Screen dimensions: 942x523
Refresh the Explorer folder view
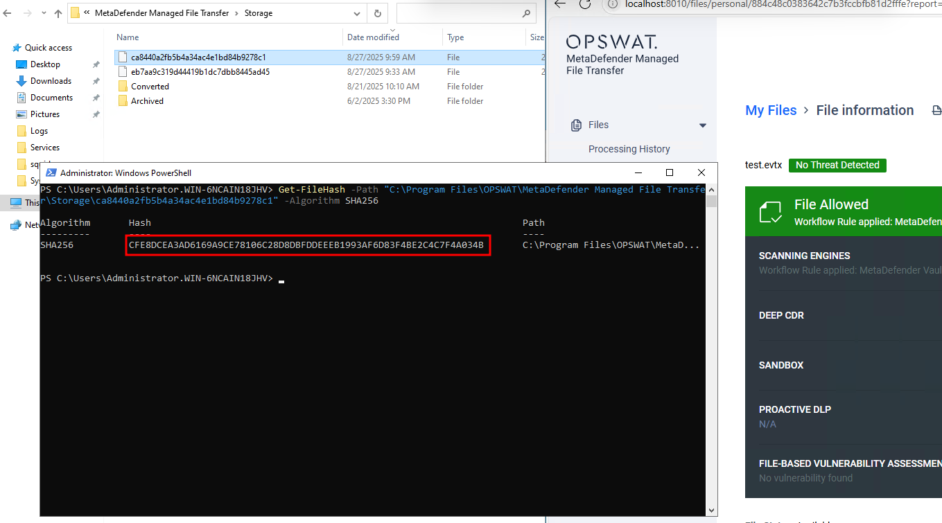tap(377, 13)
